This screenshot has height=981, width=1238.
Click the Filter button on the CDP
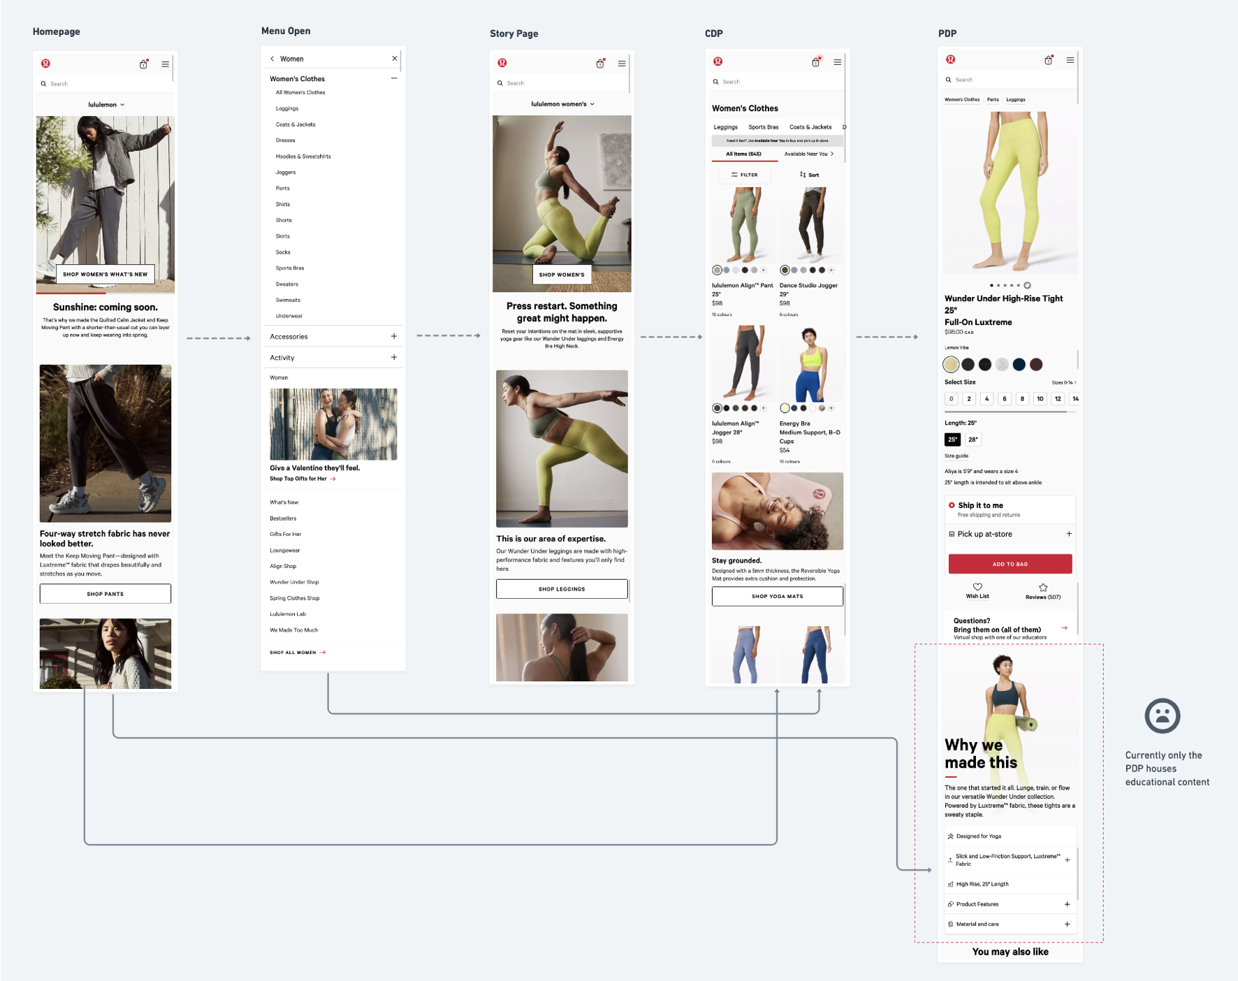point(745,175)
